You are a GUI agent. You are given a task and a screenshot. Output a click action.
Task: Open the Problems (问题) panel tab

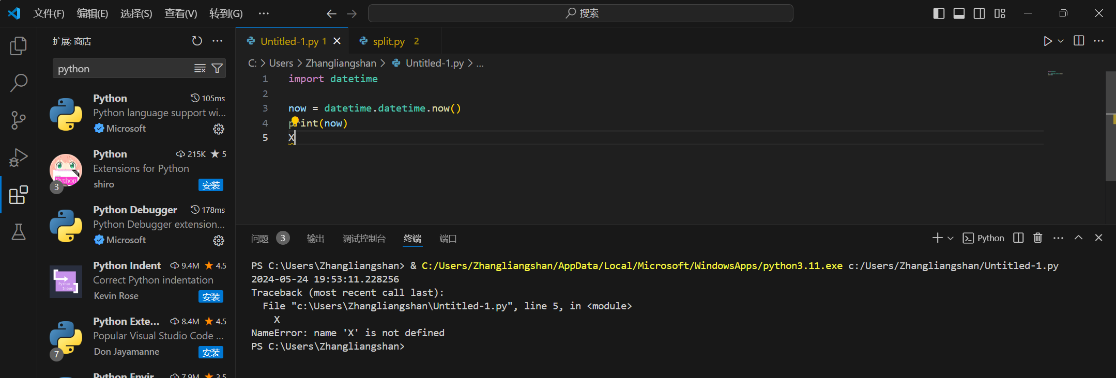pos(260,239)
